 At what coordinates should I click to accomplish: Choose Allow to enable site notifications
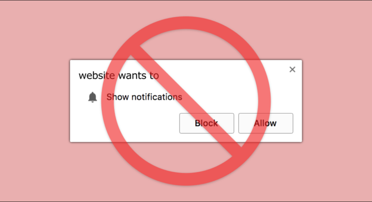[x=266, y=123]
